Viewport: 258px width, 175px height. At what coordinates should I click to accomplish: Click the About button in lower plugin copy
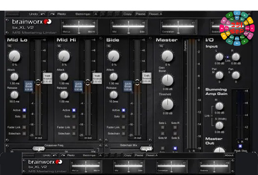coord(229,155)
